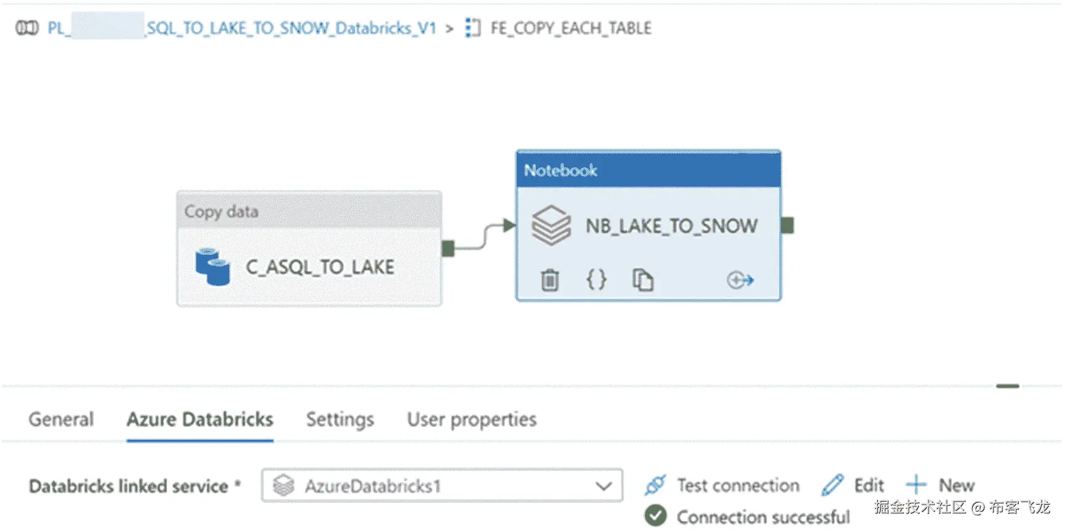The image size is (1065, 530).
Task: Click the Databricks layers icon on Notebook
Action: pos(551,226)
